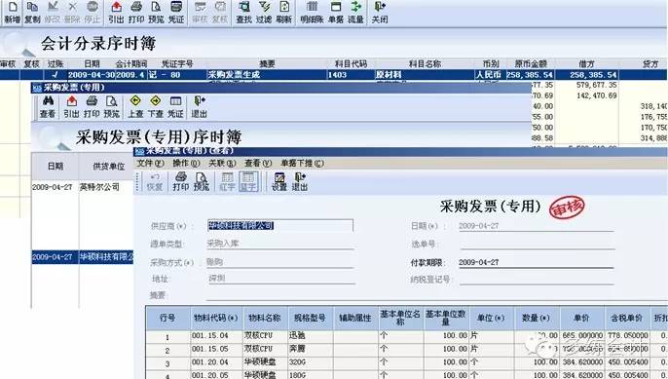Click the 付款期限 date field

tap(536, 262)
